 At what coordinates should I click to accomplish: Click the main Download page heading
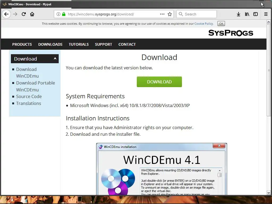click(x=159, y=57)
